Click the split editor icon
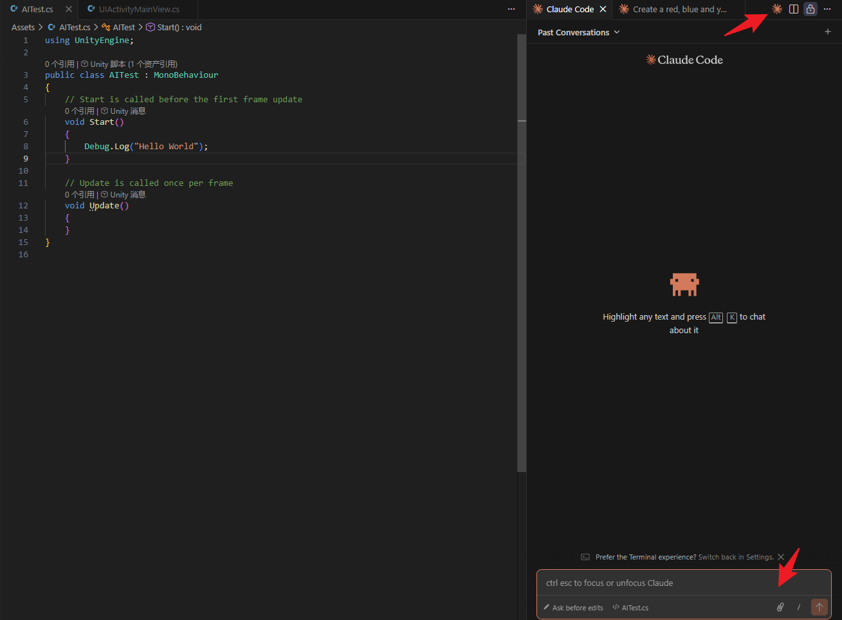 coord(794,9)
